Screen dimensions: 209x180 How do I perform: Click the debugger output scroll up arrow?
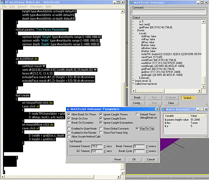[x=203, y=22]
